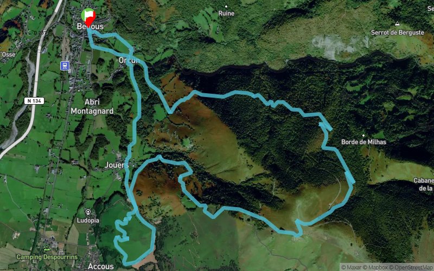
Task: Click the Serrot de Berguste label
Action: point(398,33)
